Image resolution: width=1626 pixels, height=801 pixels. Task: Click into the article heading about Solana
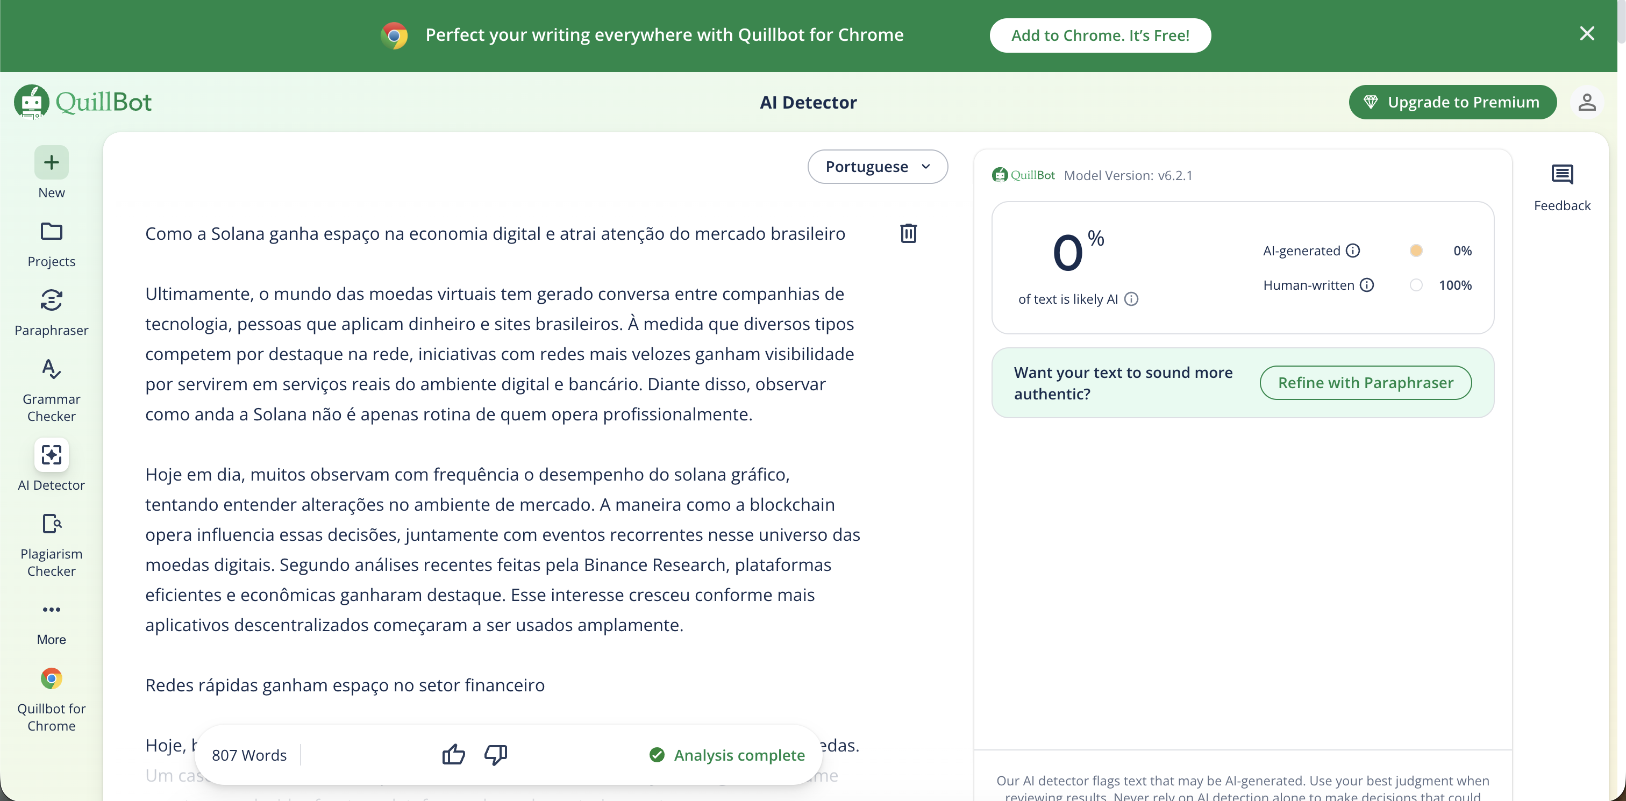(x=495, y=233)
